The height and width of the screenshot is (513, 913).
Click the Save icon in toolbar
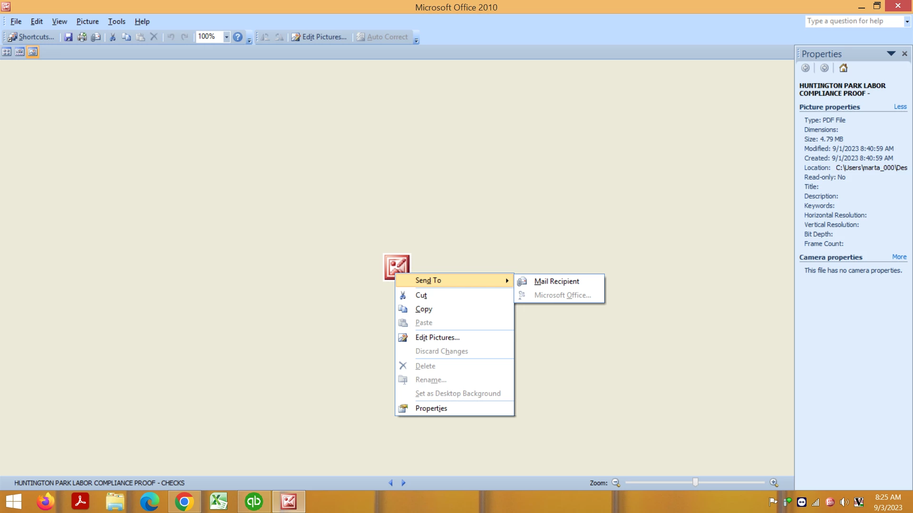coord(68,37)
